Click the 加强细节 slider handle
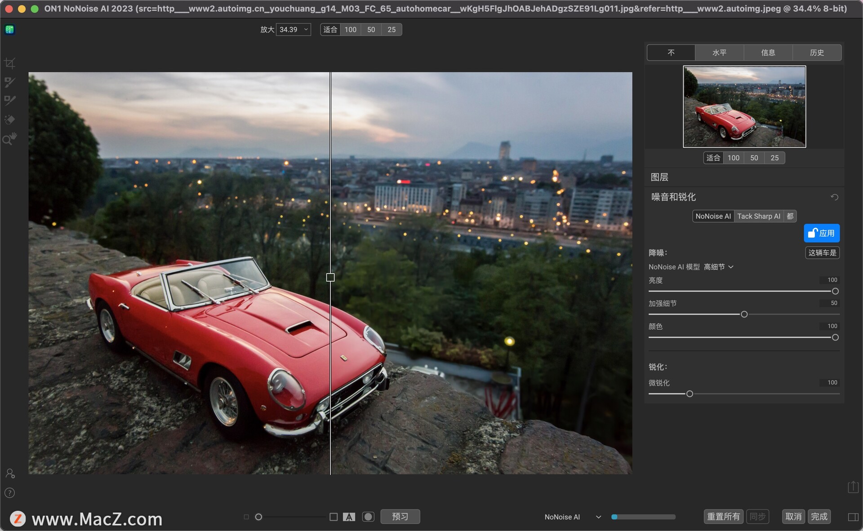863x531 pixels. 744,314
